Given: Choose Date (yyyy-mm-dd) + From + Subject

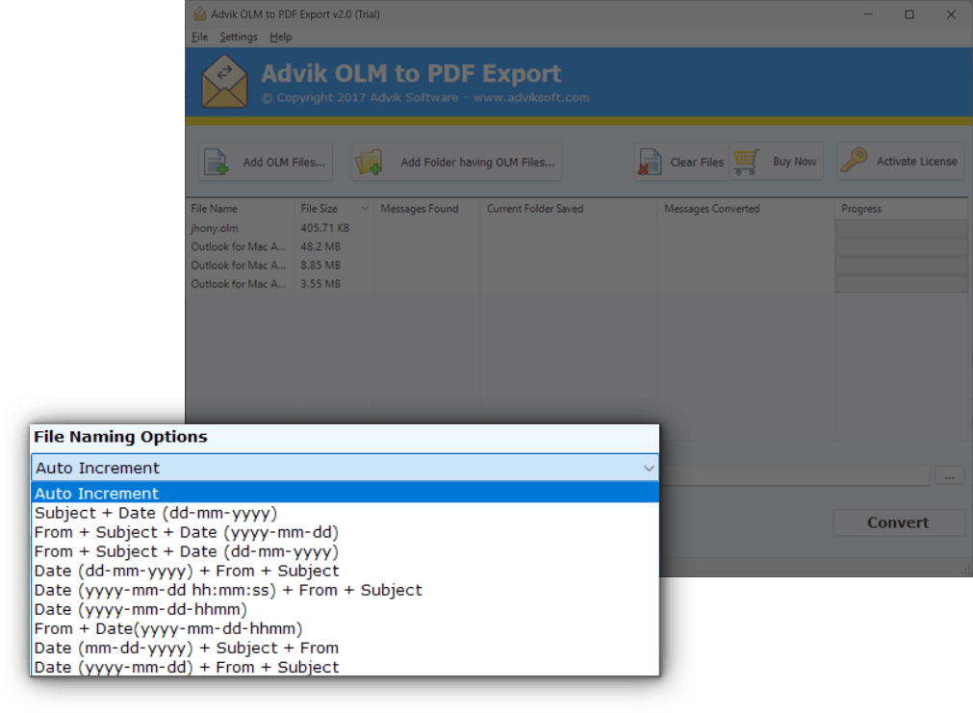Looking at the screenshot, I should (x=345, y=667).
